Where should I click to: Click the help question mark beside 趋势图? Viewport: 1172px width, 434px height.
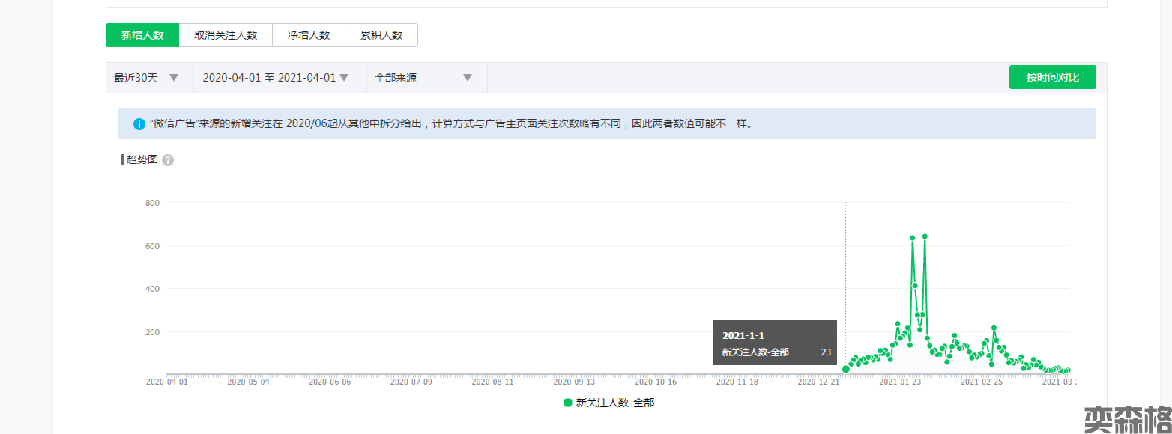tap(168, 160)
